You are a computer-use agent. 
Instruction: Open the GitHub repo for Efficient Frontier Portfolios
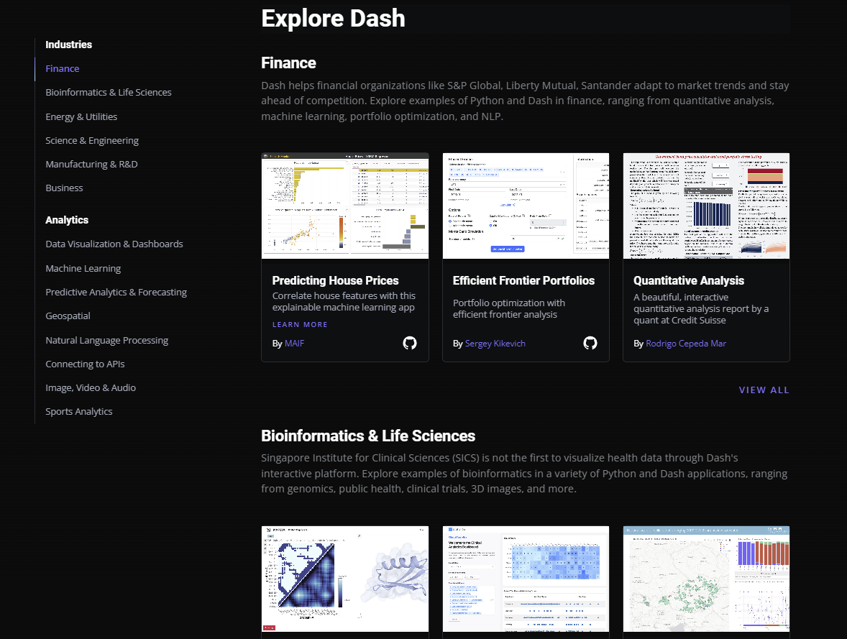tap(590, 344)
